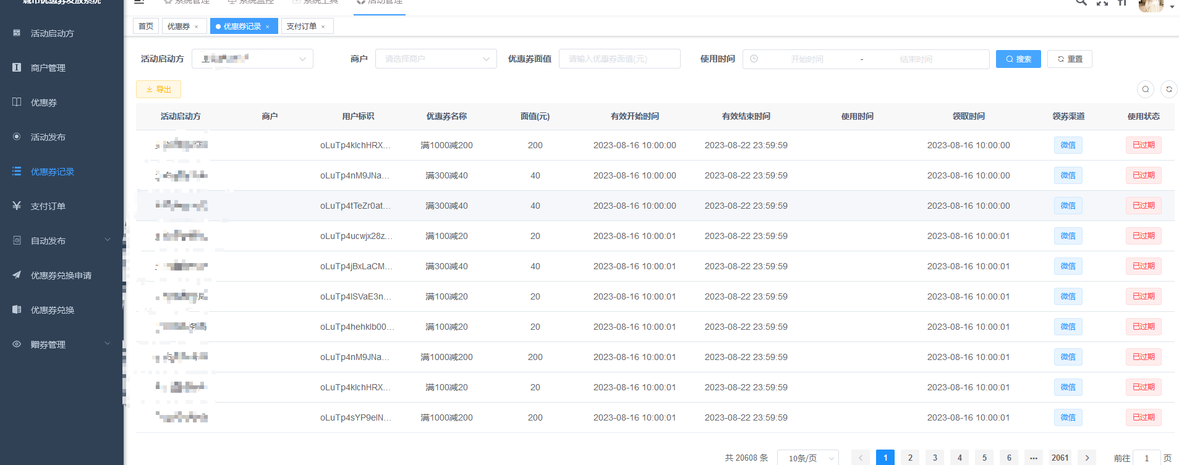Click the clock icon in 使用时间 picker
1179x465 pixels.
[754, 59]
